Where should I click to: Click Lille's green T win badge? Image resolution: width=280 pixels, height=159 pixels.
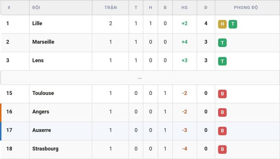(x=233, y=24)
